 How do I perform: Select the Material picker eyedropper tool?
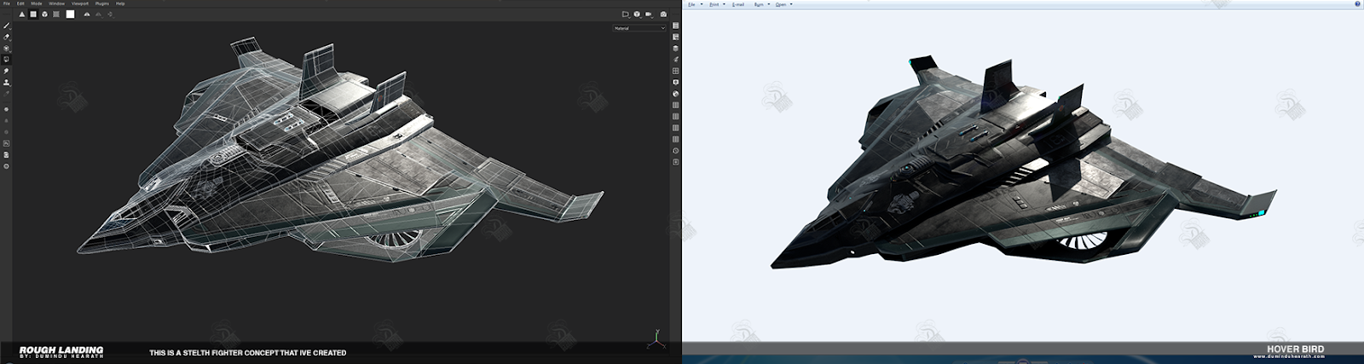[7, 94]
